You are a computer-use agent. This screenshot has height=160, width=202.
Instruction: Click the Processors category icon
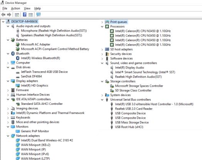pyautogui.click(x=107, y=27)
